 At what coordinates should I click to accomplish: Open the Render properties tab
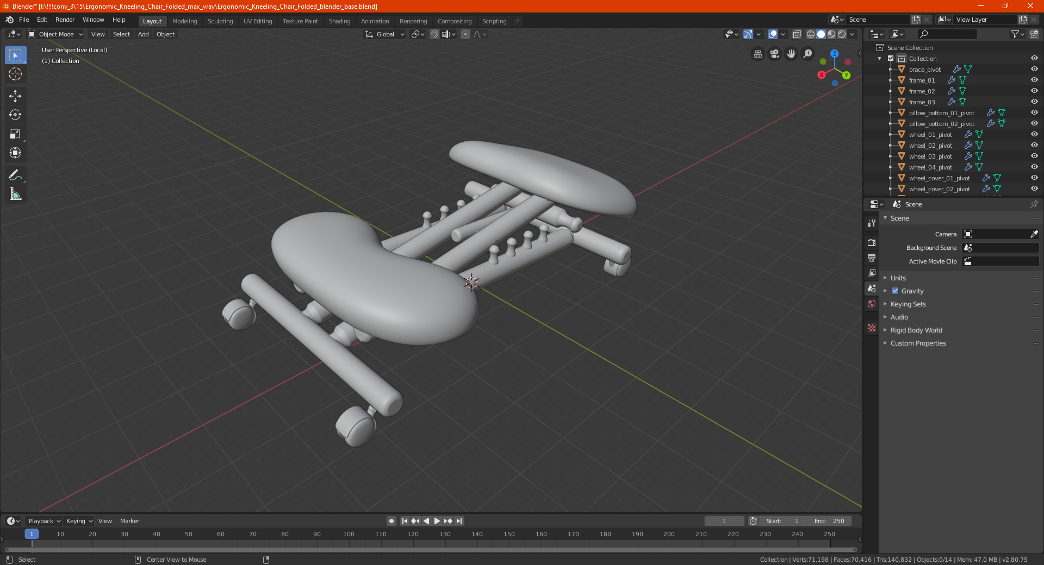tap(872, 242)
